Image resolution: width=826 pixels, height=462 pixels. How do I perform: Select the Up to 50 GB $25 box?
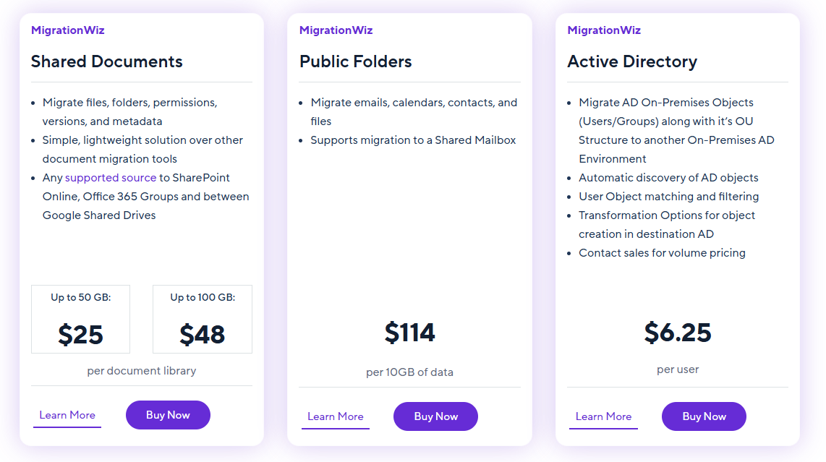pyautogui.click(x=80, y=319)
